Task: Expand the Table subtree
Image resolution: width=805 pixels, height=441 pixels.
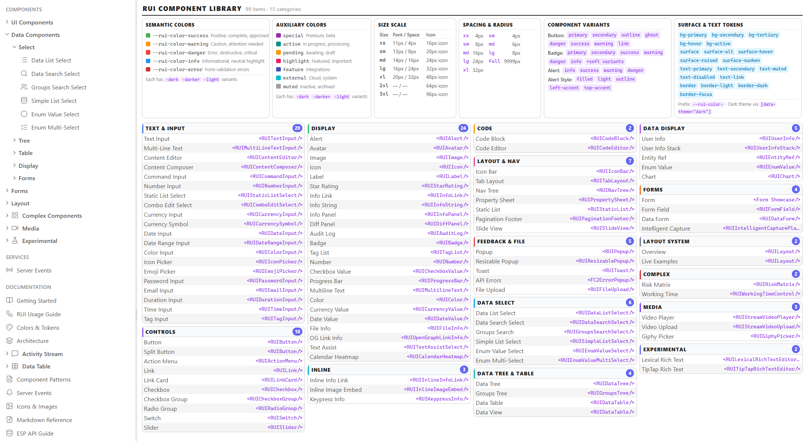Action: coord(14,153)
